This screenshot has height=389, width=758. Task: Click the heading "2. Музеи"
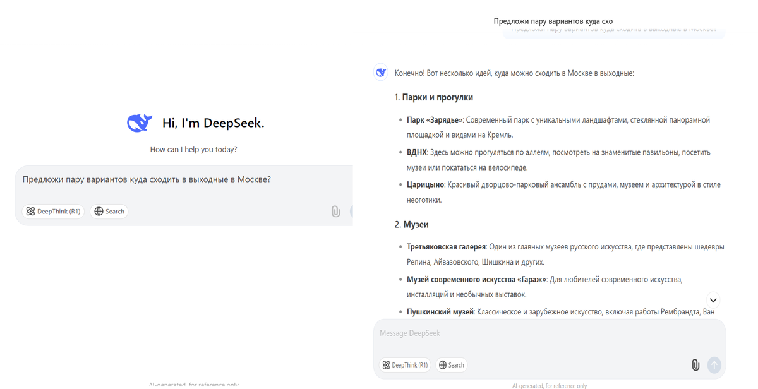(x=412, y=224)
